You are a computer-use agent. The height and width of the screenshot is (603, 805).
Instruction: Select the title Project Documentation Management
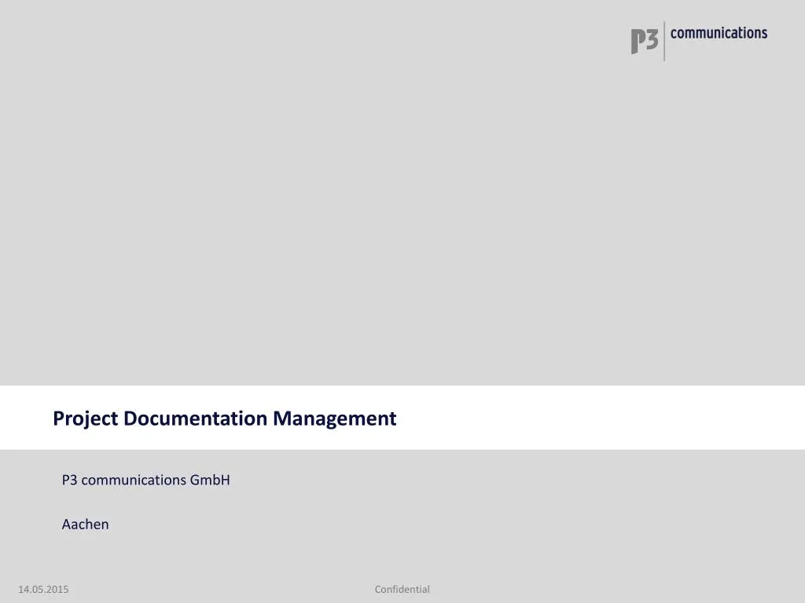pyautogui.click(x=223, y=418)
